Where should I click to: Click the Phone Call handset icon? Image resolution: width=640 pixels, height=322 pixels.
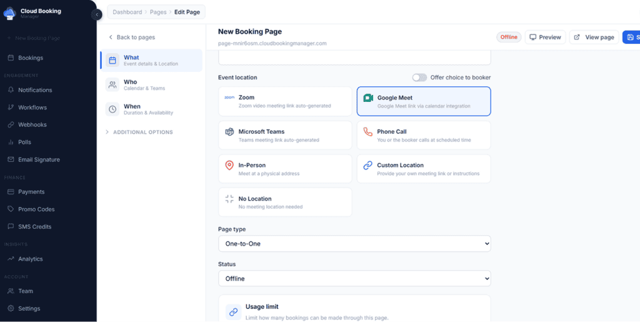coord(368,132)
